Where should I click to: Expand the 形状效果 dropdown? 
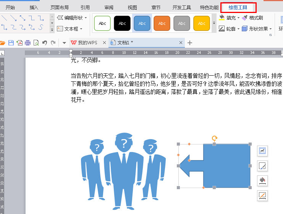point(271,29)
